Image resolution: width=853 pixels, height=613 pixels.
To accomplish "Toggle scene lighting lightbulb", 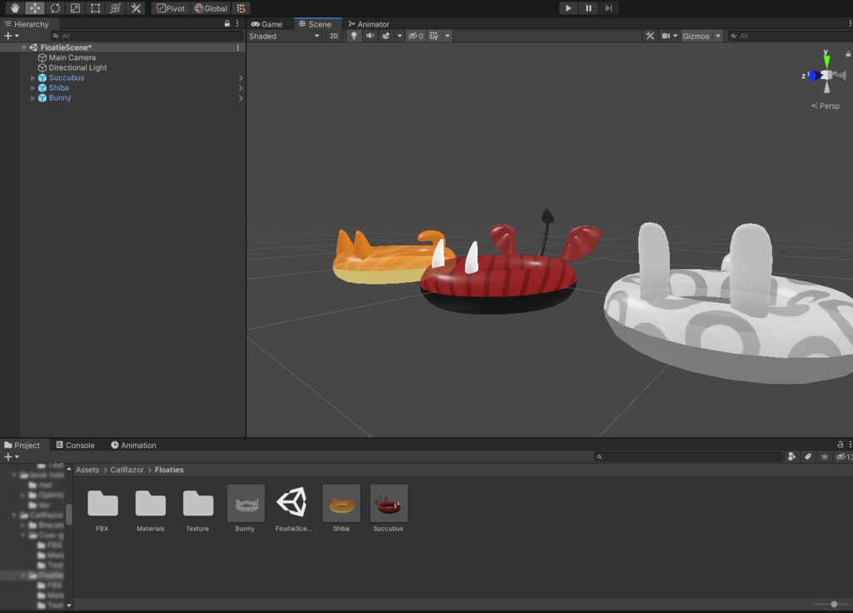I will (353, 36).
